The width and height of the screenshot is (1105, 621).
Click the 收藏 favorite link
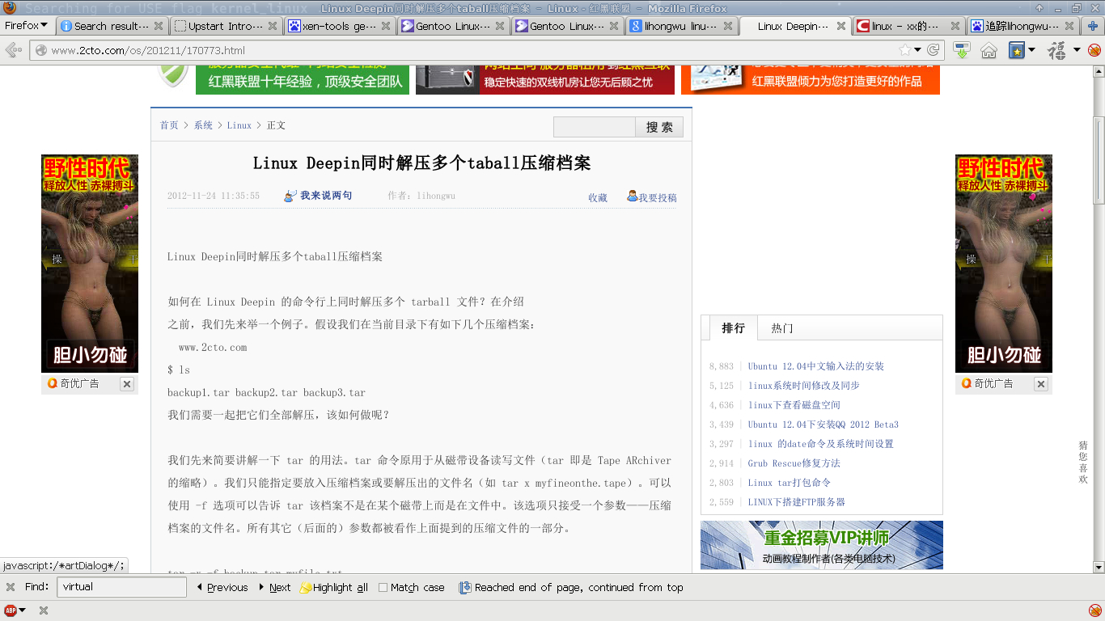(598, 197)
